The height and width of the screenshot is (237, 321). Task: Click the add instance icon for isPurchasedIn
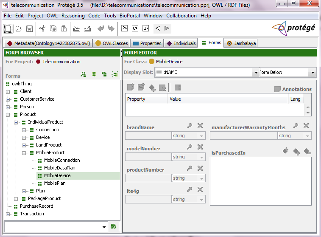(296, 152)
